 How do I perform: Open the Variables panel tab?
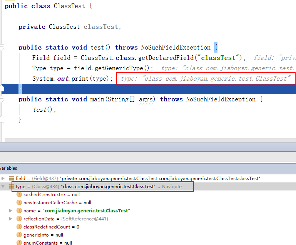click(8, 168)
